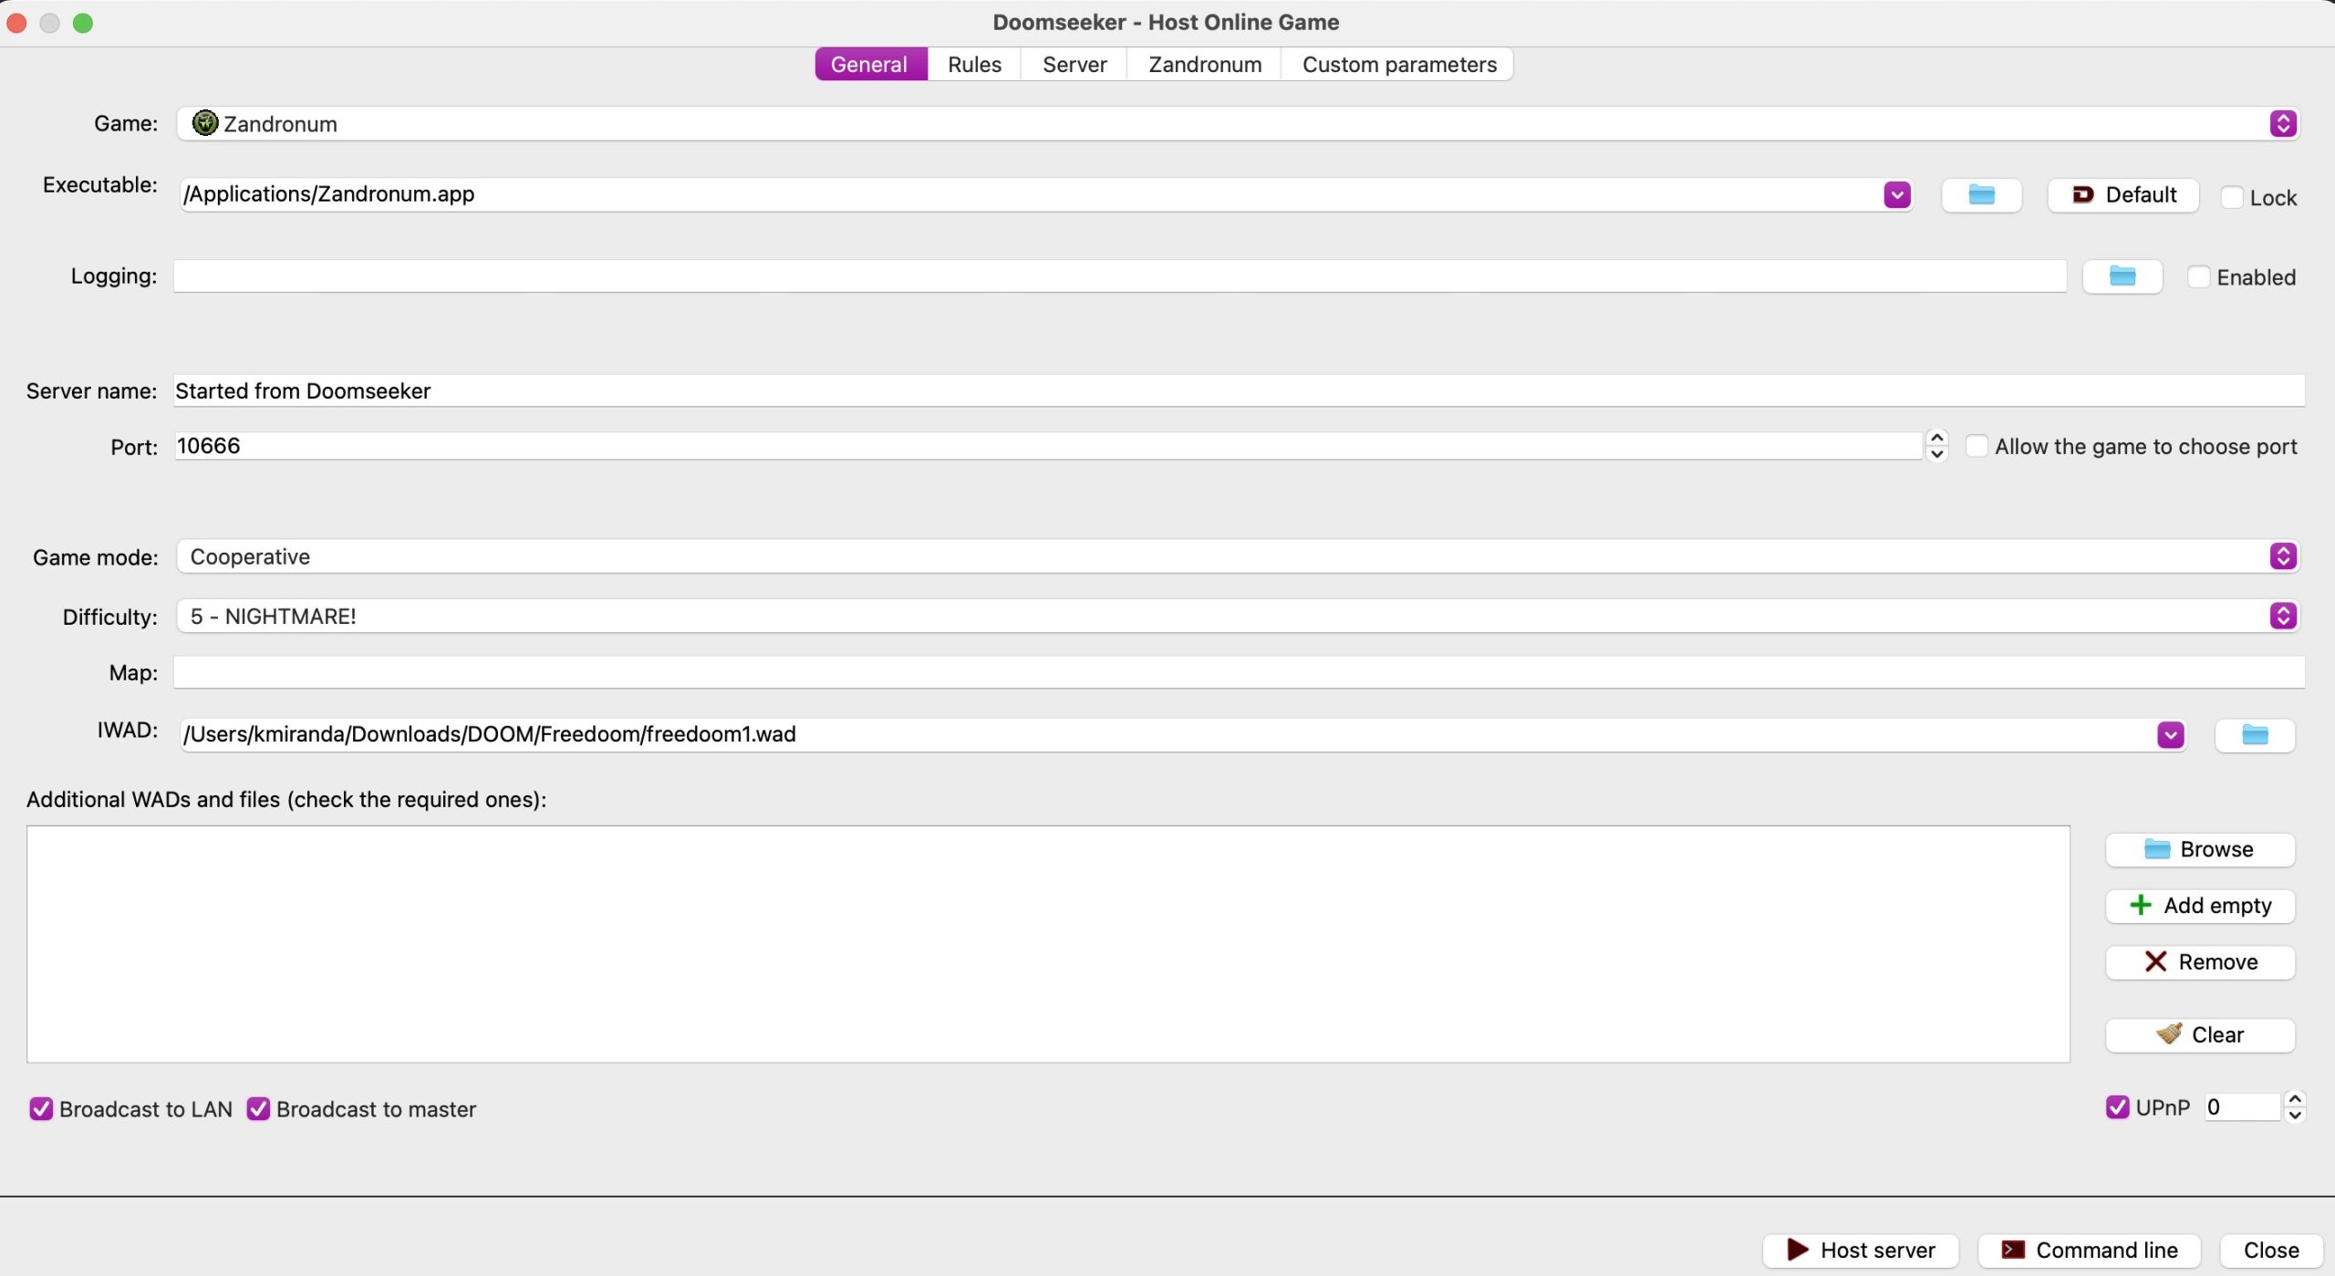The image size is (2335, 1276).
Task: Browse for a logging directory folder icon
Action: [x=2122, y=276]
